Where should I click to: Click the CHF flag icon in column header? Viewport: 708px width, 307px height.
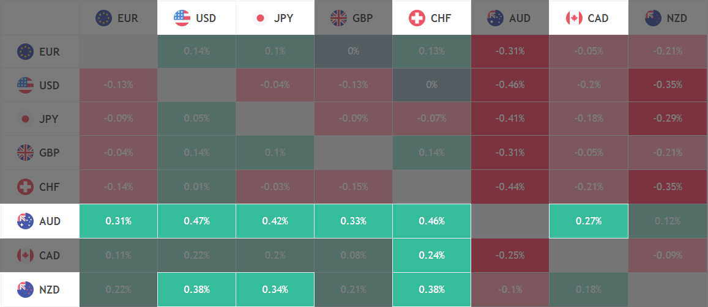coord(417,18)
